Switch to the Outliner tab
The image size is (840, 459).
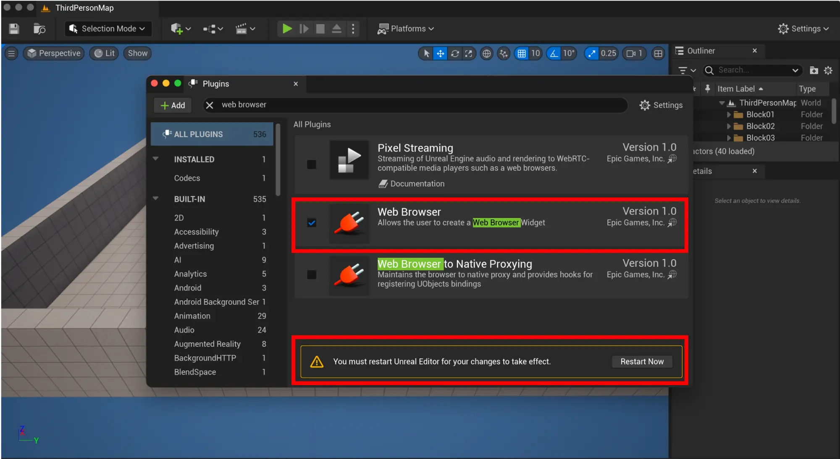pyautogui.click(x=701, y=51)
